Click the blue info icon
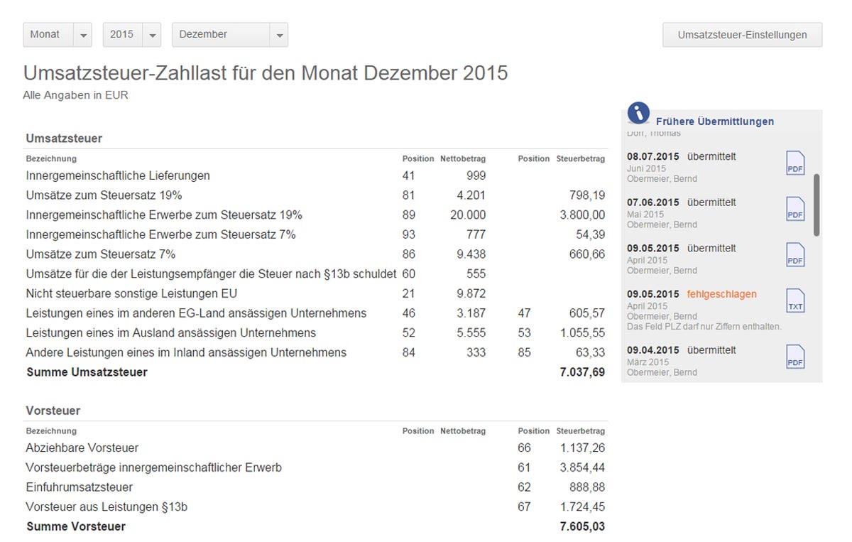Screen dimensions: 852x542 639,113
